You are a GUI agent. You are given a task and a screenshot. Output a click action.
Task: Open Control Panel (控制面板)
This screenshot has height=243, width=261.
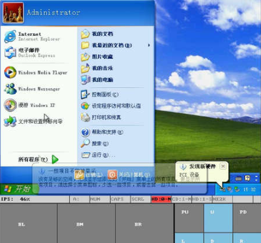point(100,94)
